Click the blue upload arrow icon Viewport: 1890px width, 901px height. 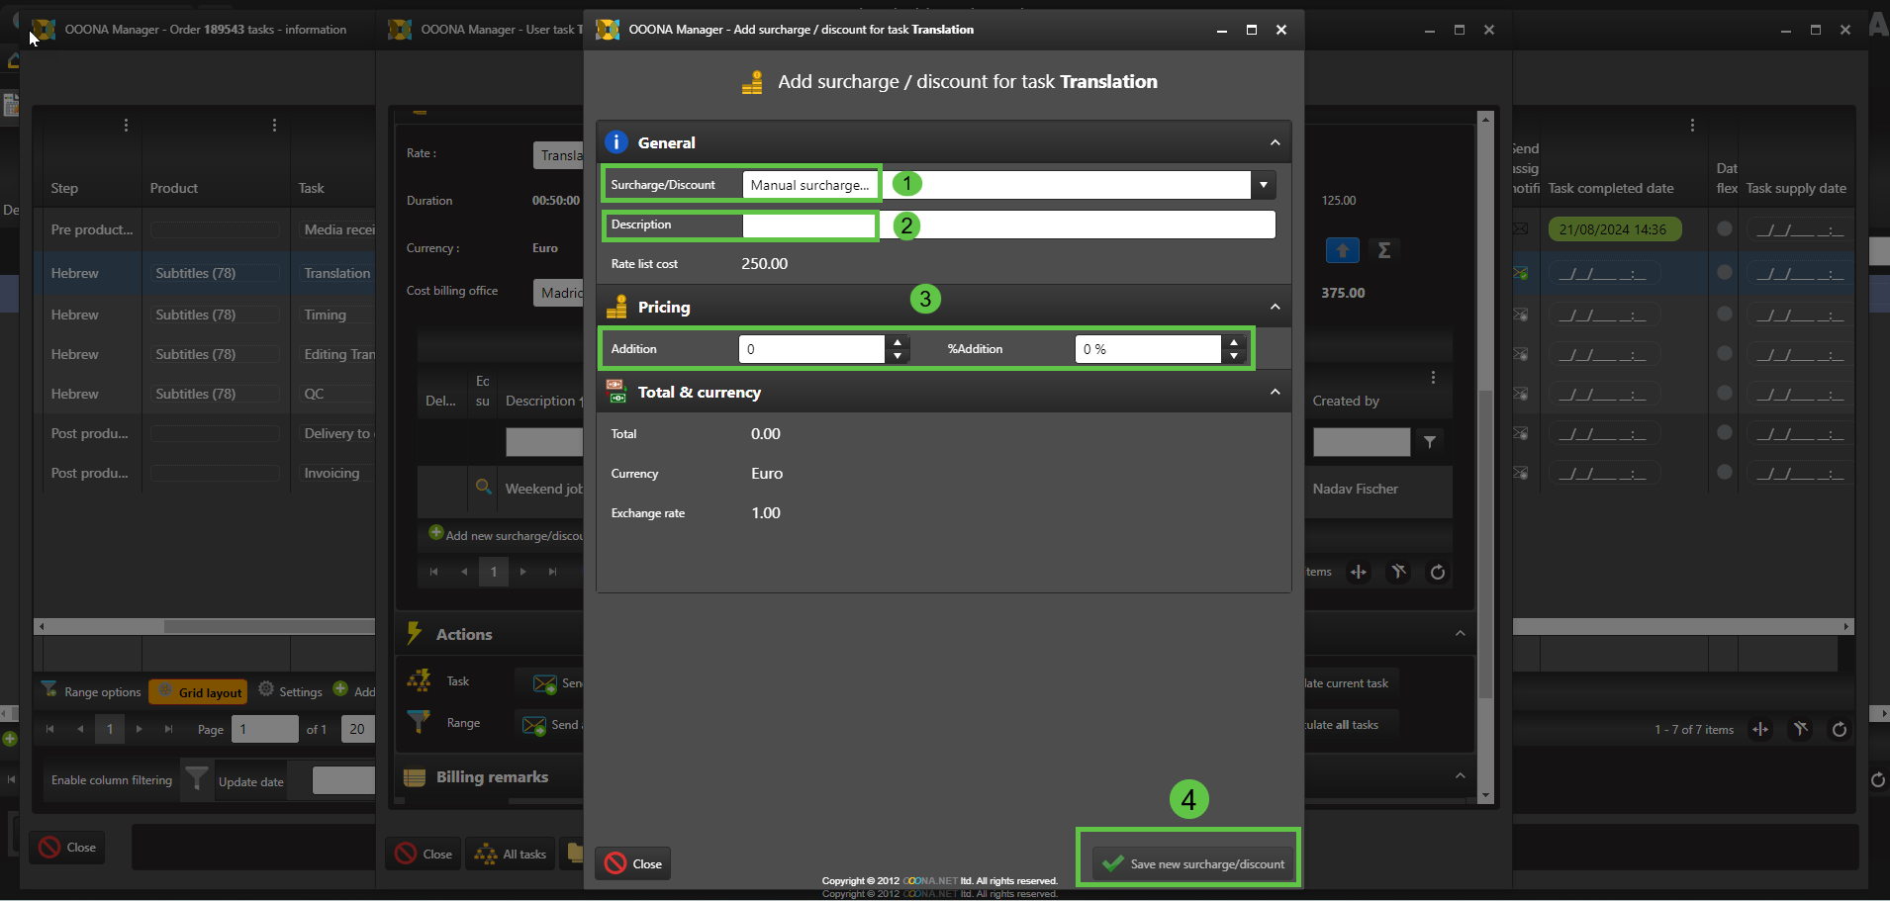coord(1342,250)
